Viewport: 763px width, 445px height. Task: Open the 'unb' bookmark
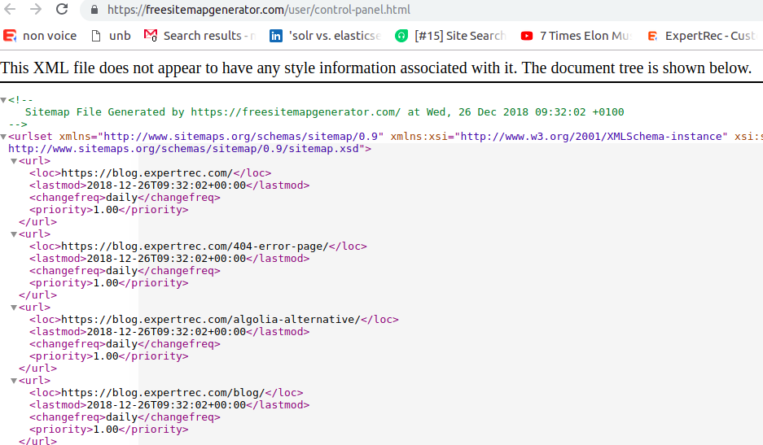[112, 36]
